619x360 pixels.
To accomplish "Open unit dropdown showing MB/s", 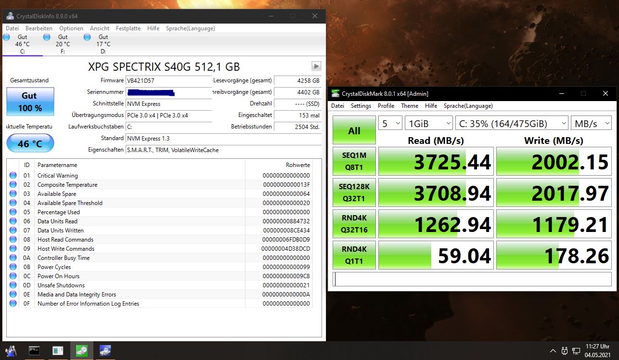I will point(591,123).
